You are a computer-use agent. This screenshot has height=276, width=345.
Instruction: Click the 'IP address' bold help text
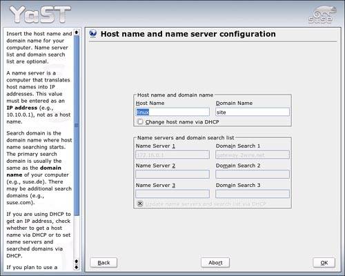coord(22,108)
